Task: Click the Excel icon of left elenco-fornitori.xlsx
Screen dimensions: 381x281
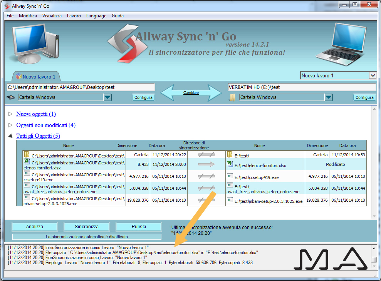Action: [x=27, y=161]
